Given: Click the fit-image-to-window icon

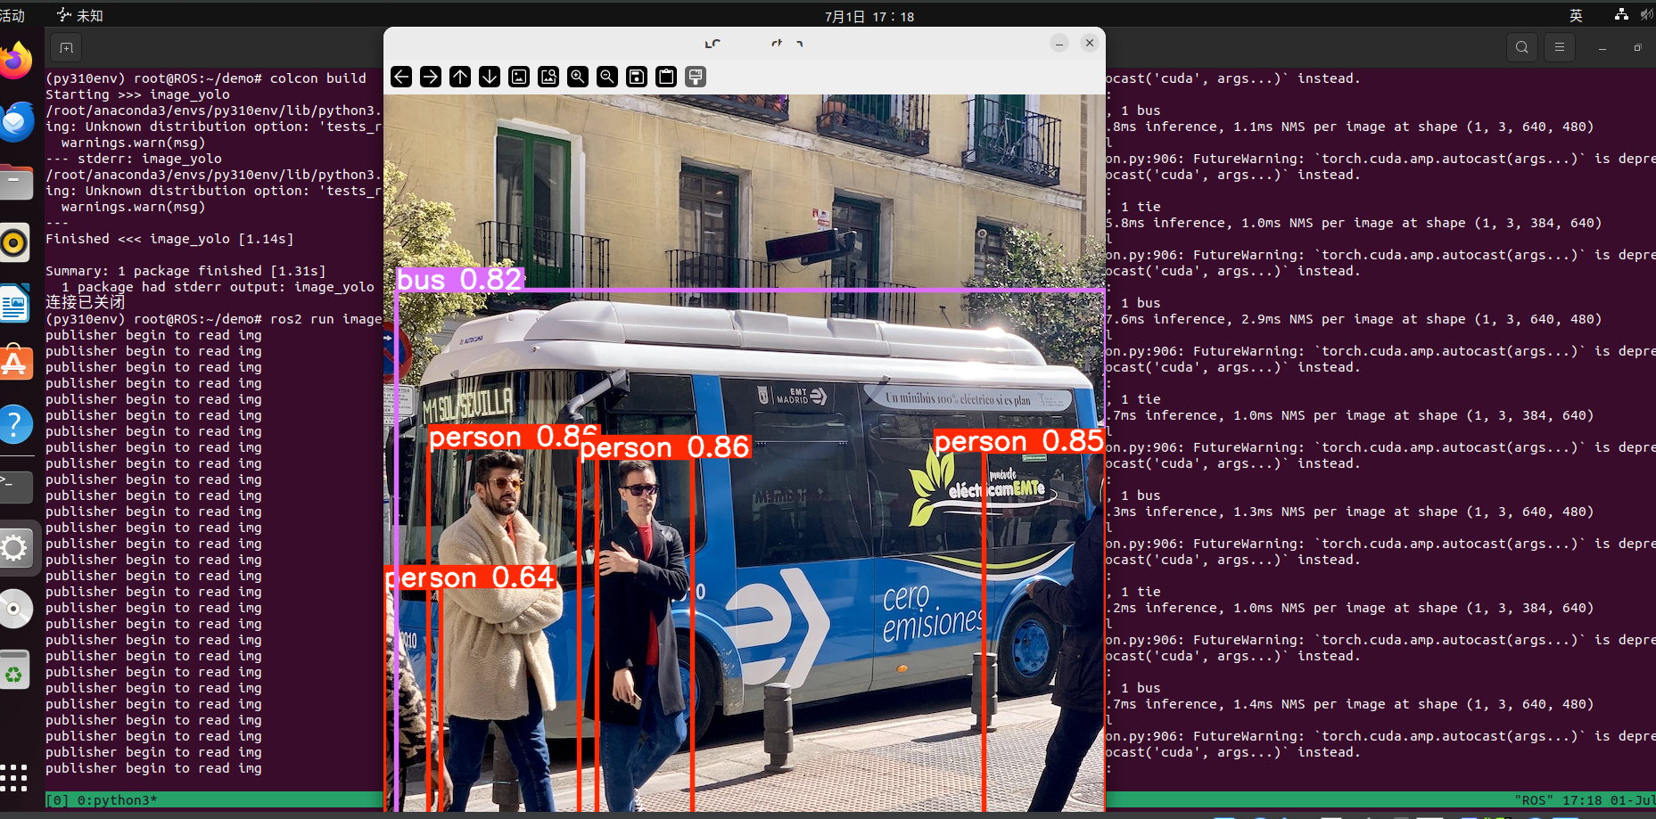Looking at the screenshot, I should point(548,77).
